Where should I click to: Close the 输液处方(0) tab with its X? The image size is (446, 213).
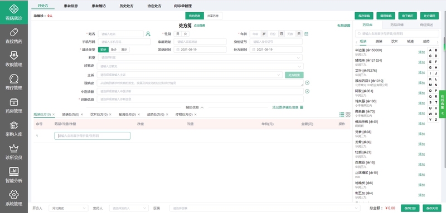coord(138,115)
